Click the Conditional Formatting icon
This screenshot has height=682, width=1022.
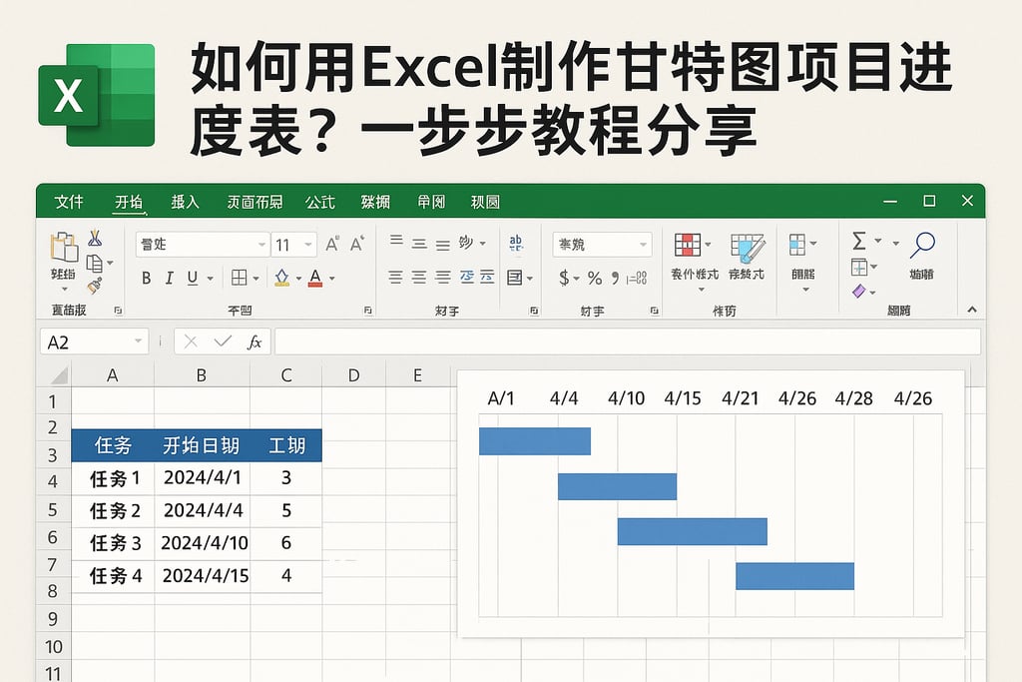[688, 244]
